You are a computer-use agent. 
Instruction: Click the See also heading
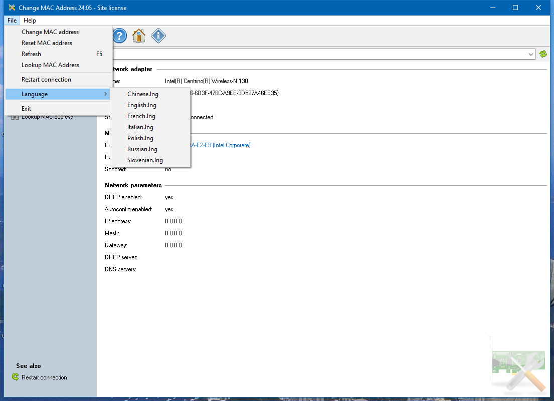pyautogui.click(x=28, y=366)
